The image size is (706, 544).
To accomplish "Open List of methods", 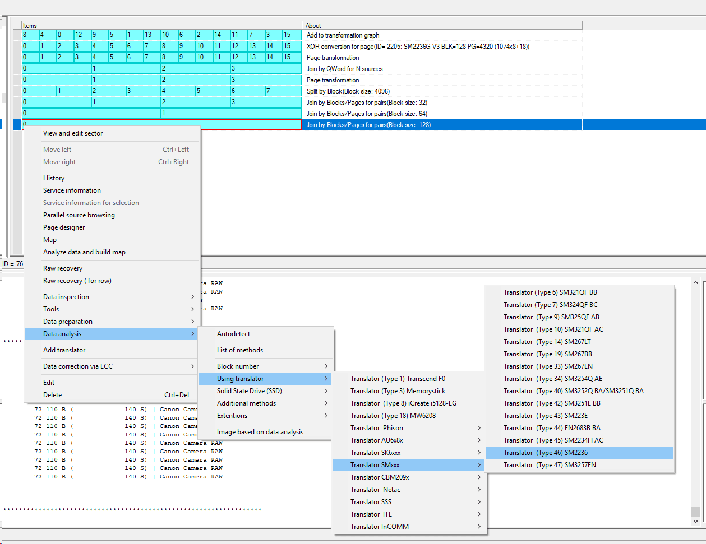I will tap(266, 350).
